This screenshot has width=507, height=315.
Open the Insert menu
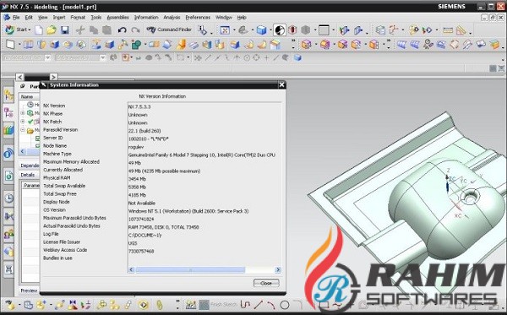tap(59, 18)
